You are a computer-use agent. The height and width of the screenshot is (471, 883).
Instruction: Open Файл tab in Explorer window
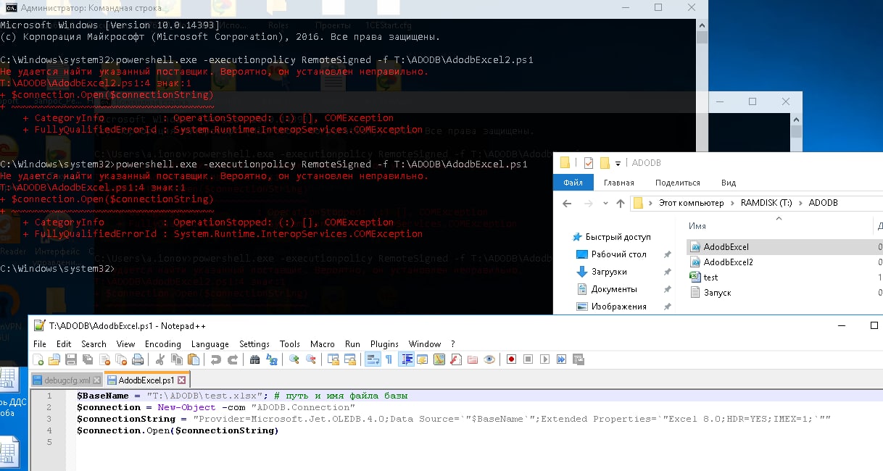pyautogui.click(x=573, y=183)
